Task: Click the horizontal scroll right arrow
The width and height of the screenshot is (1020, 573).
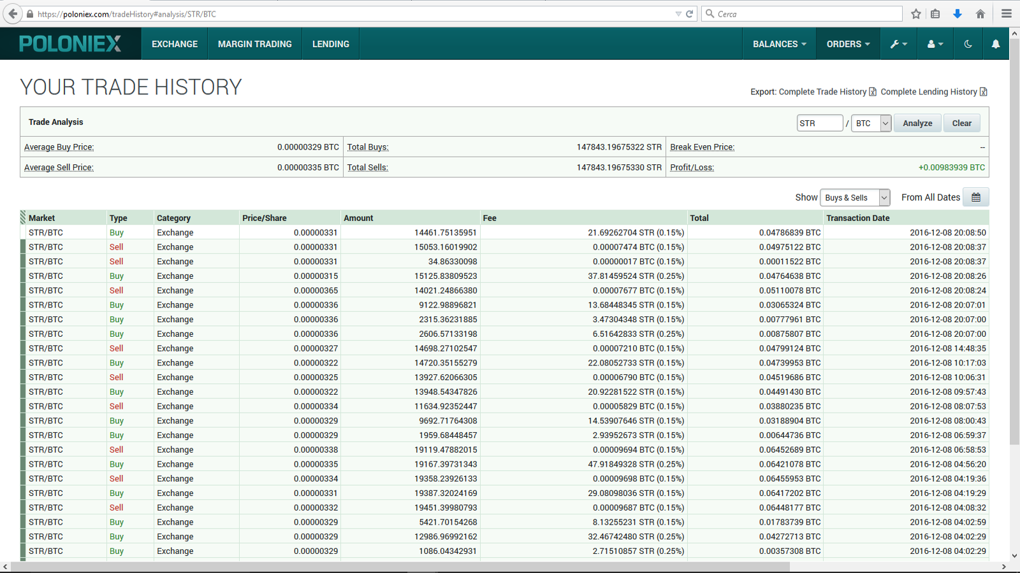Action: [1003, 567]
